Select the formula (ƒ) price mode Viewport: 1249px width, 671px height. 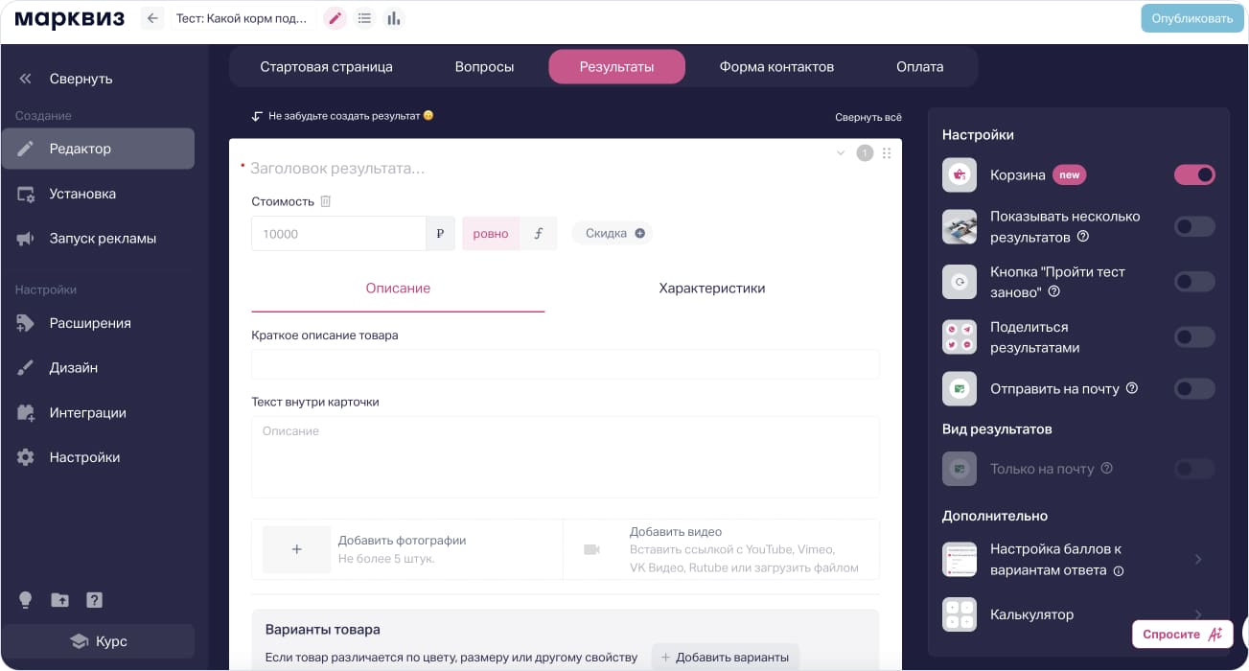click(x=538, y=233)
